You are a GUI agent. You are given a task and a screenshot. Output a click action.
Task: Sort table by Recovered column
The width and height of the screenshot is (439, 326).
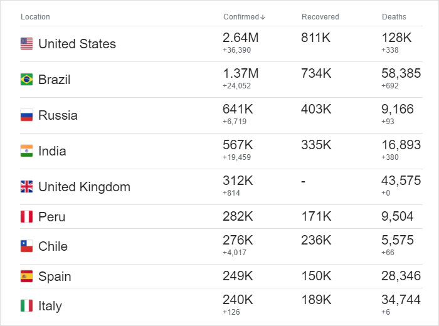320,17
